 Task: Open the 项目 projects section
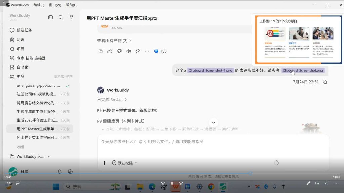tap(17, 49)
